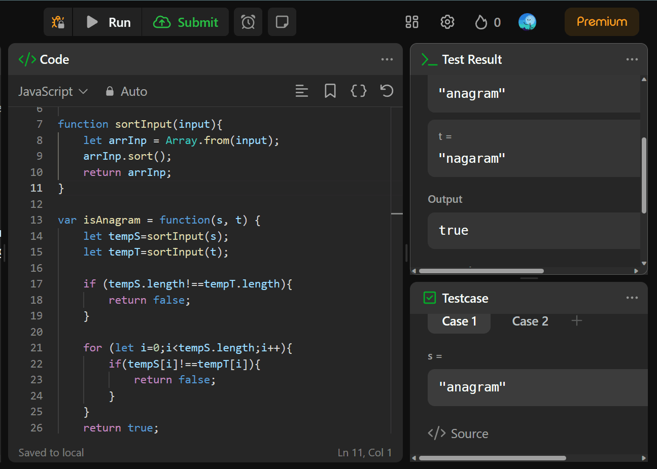Click scroll-down arrow in Test Result
657x469 pixels.
pyautogui.click(x=644, y=263)
